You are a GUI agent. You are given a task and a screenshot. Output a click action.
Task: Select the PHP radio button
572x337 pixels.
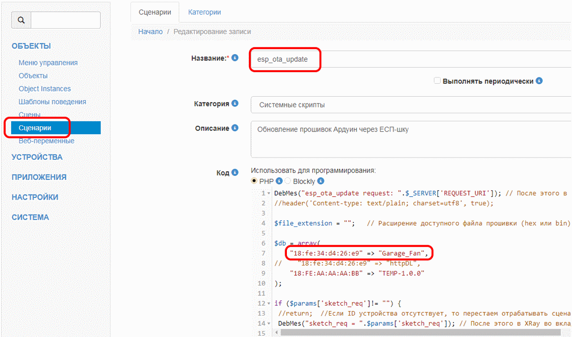tap(254, 181)
